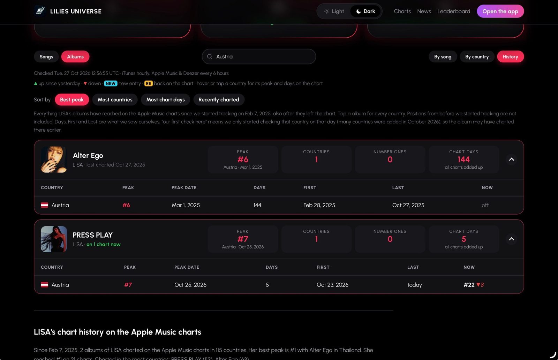Click the search magnifier icon

tap(210, 56)
